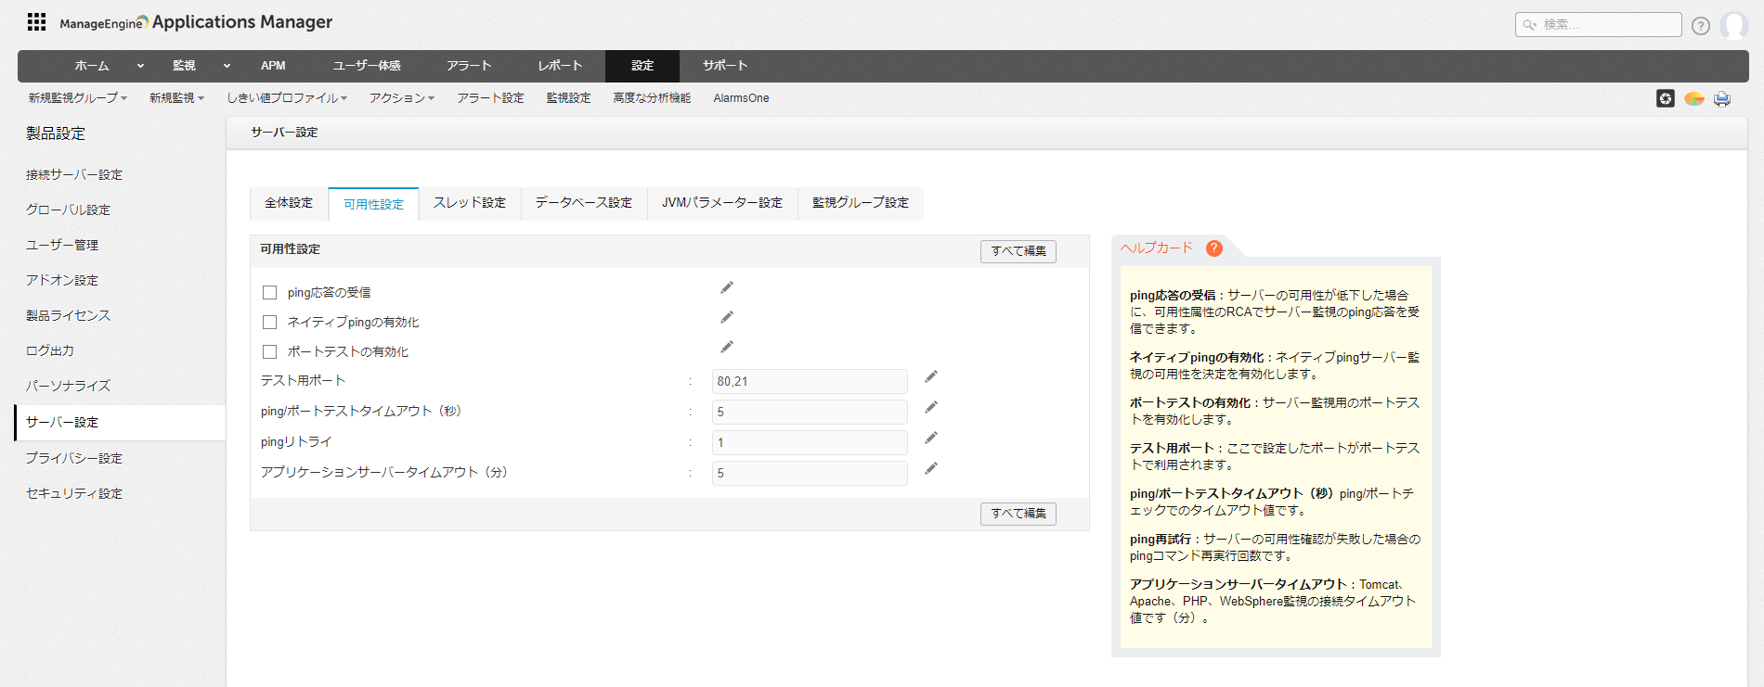Screen dimensions: 1764x687
Task: Click the orange ヘルプカード question icon
Action: [x=1213, y=248]
